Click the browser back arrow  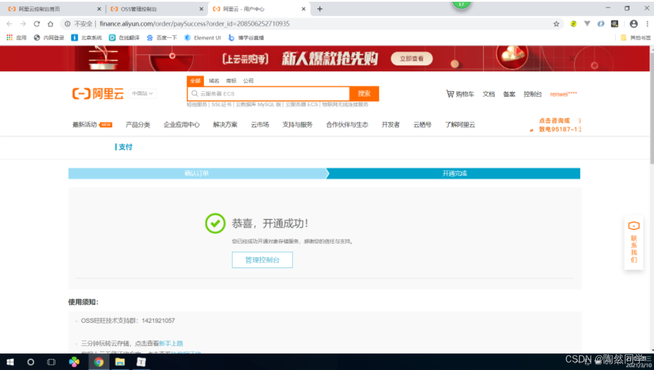[x=10, y=24]
